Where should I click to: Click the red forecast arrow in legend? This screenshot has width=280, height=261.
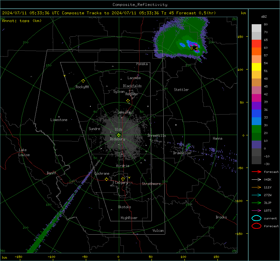click(256, 172)
